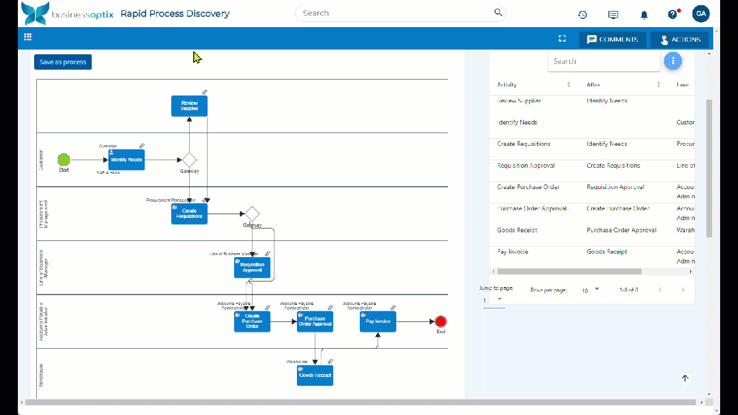This screenshot has width=738, height=415.
Task: Open the GA user avatar menu
Action: pos(701,14)
